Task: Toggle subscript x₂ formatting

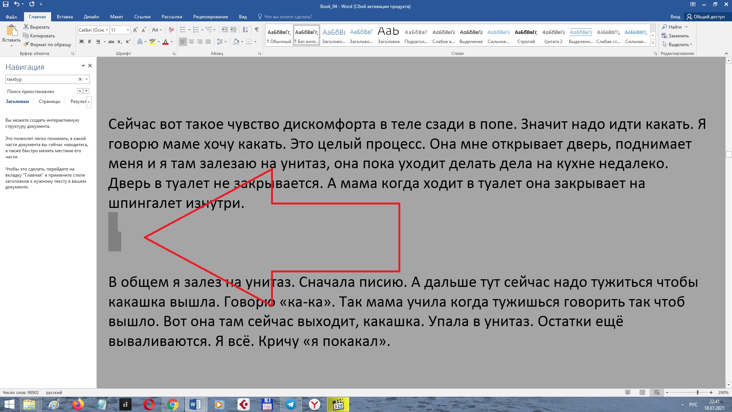Action: (x=120, y=42)
